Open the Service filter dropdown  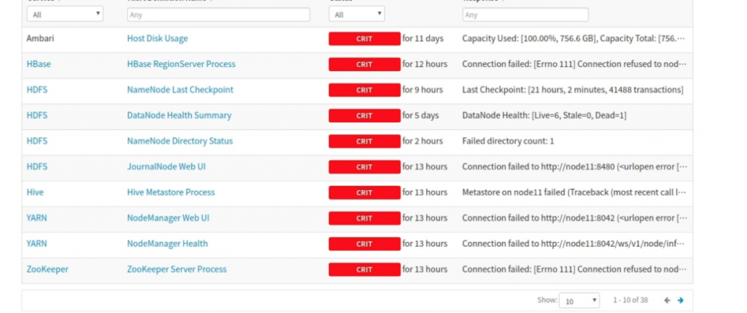65,15
